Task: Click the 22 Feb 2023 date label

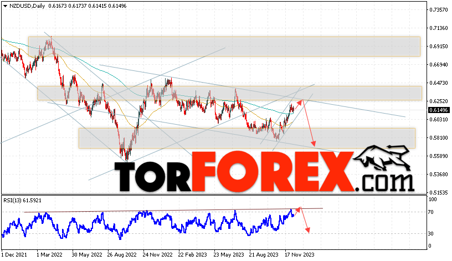Action: click(x=193, y=255)
